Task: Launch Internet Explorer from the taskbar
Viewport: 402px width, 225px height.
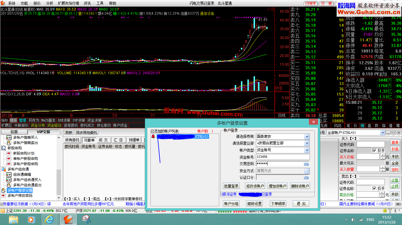Action: [x=49, y=219]
